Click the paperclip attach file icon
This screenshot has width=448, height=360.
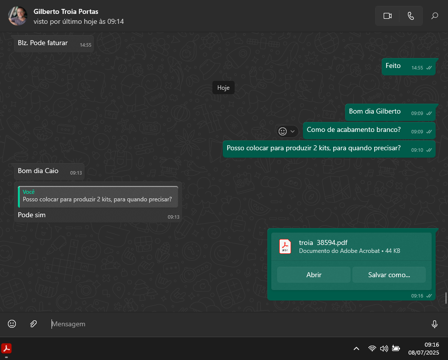pyautogui.click(x=33, y=324)
